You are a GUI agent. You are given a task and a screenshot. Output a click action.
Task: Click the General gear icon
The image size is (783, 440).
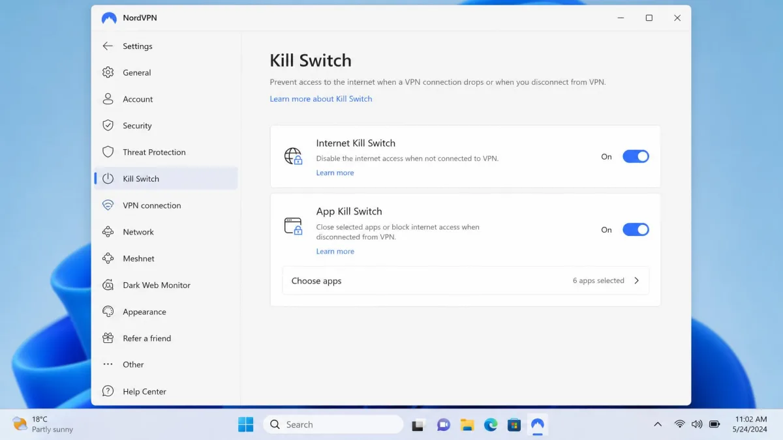(108, 72)
